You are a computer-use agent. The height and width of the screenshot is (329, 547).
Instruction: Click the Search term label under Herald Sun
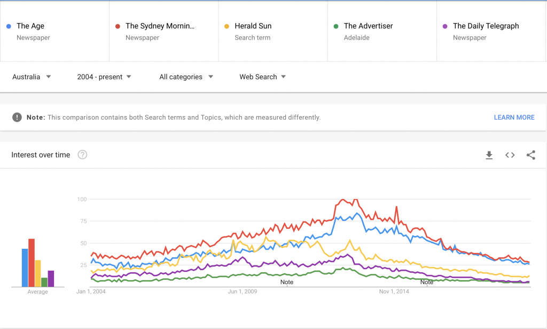click(x=253, y=38)
